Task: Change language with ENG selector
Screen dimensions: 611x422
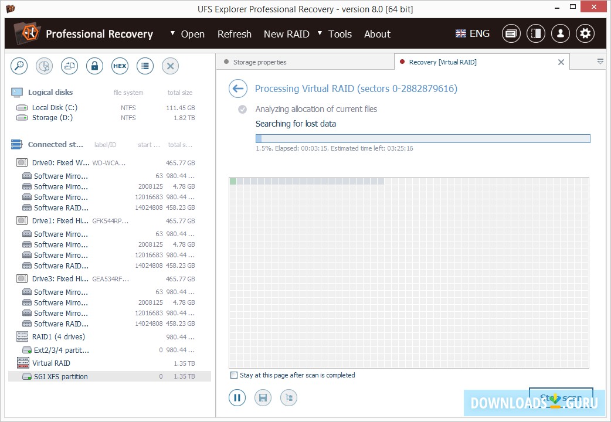Action: point(473,33)
